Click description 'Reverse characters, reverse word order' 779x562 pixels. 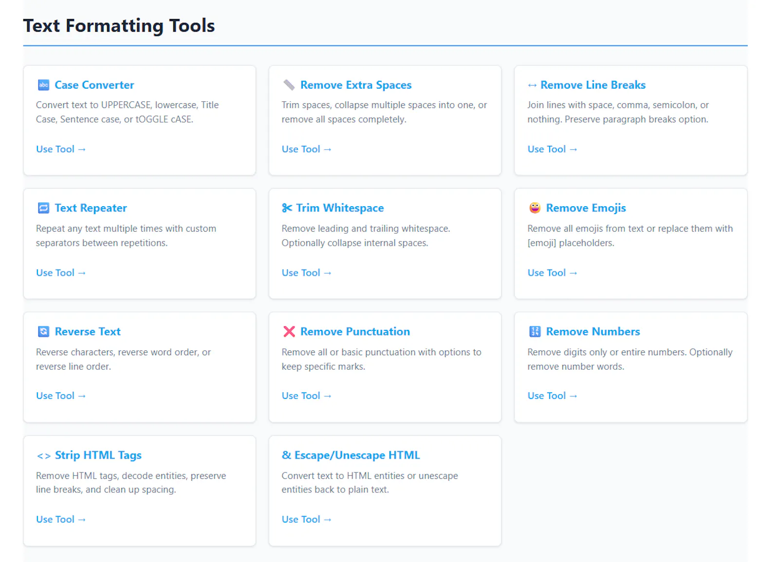tap(123, 360)
